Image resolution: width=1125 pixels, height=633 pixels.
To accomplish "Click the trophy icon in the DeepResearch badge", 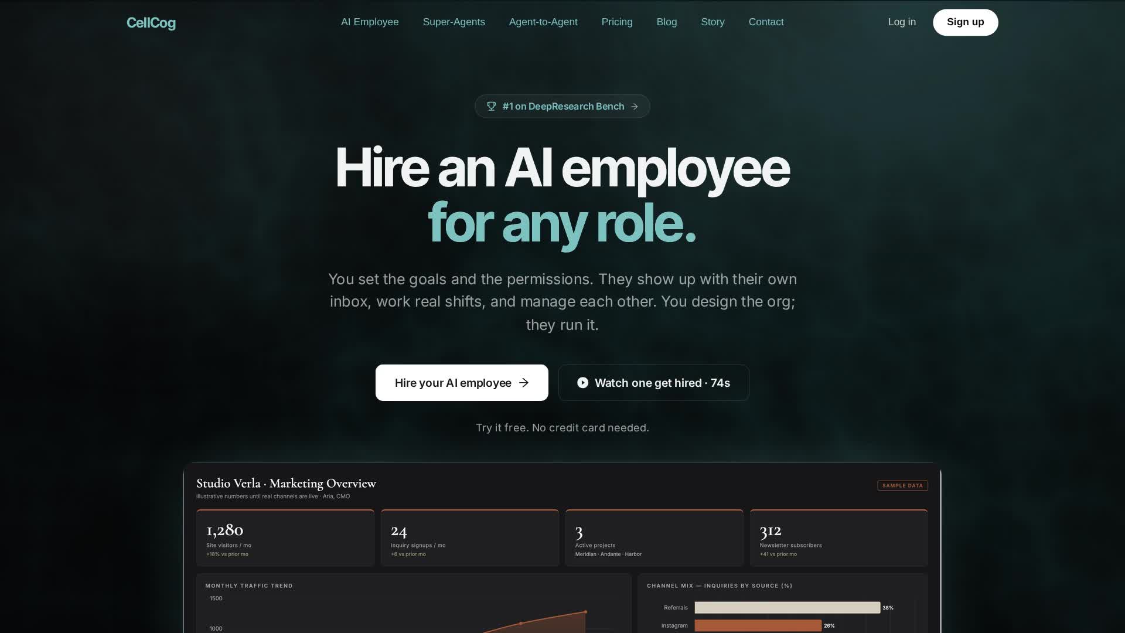I will coord(491,106).
